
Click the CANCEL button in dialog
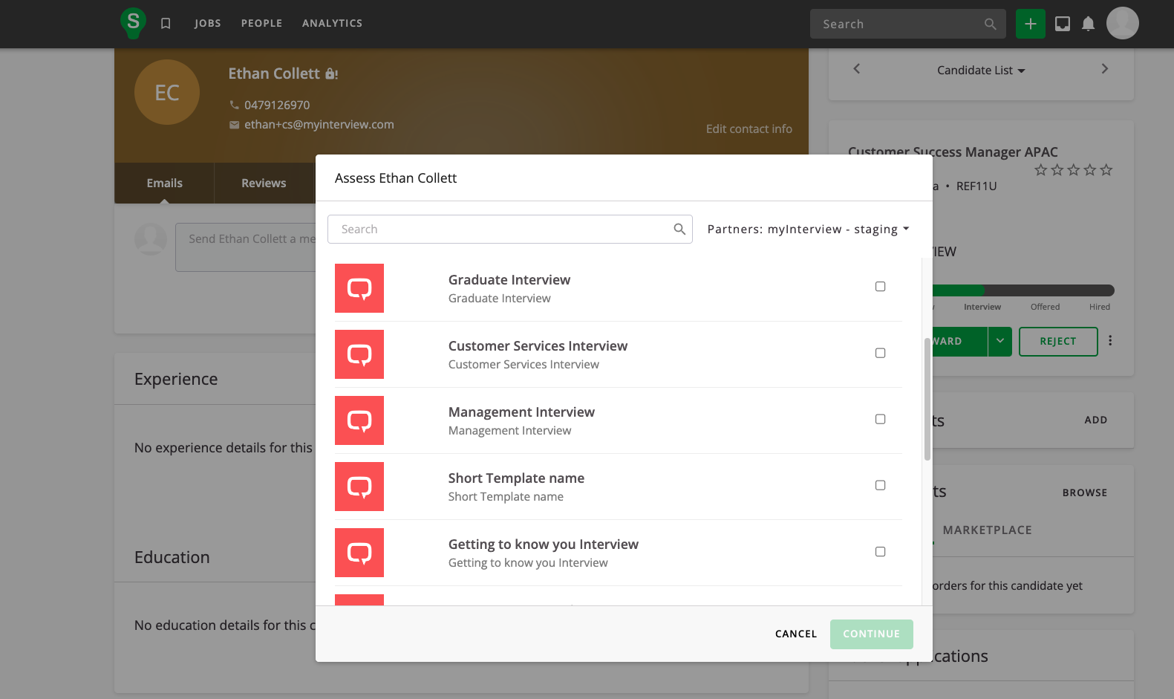(x=795, y=634)
